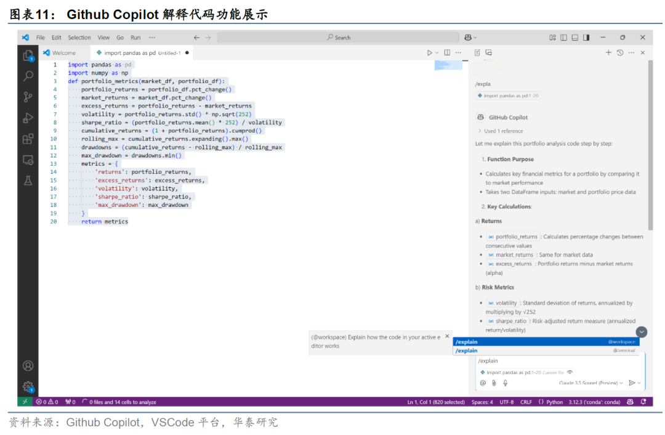Show Copilot chat history
Viewport: 665px width, 435px height.
tap(619, 53)
